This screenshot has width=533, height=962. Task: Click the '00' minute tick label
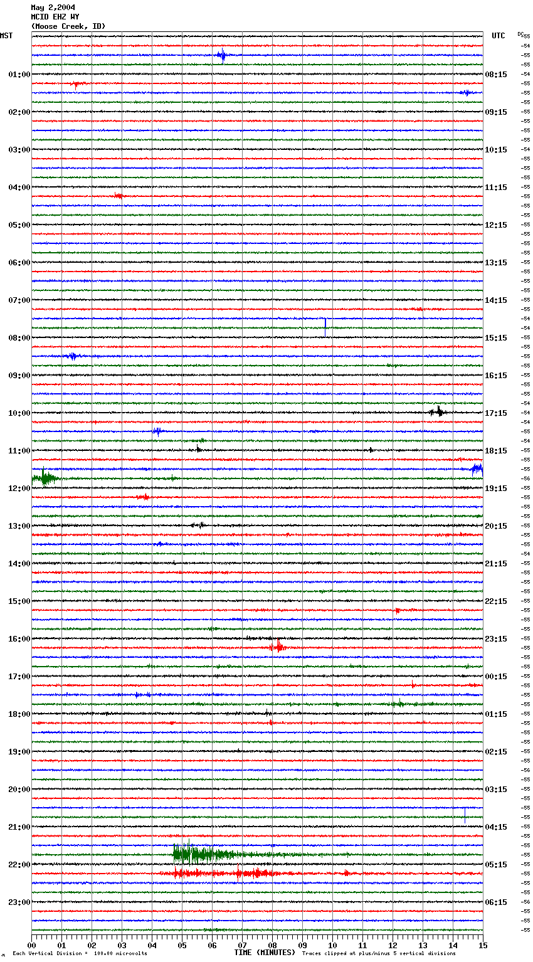31,945
